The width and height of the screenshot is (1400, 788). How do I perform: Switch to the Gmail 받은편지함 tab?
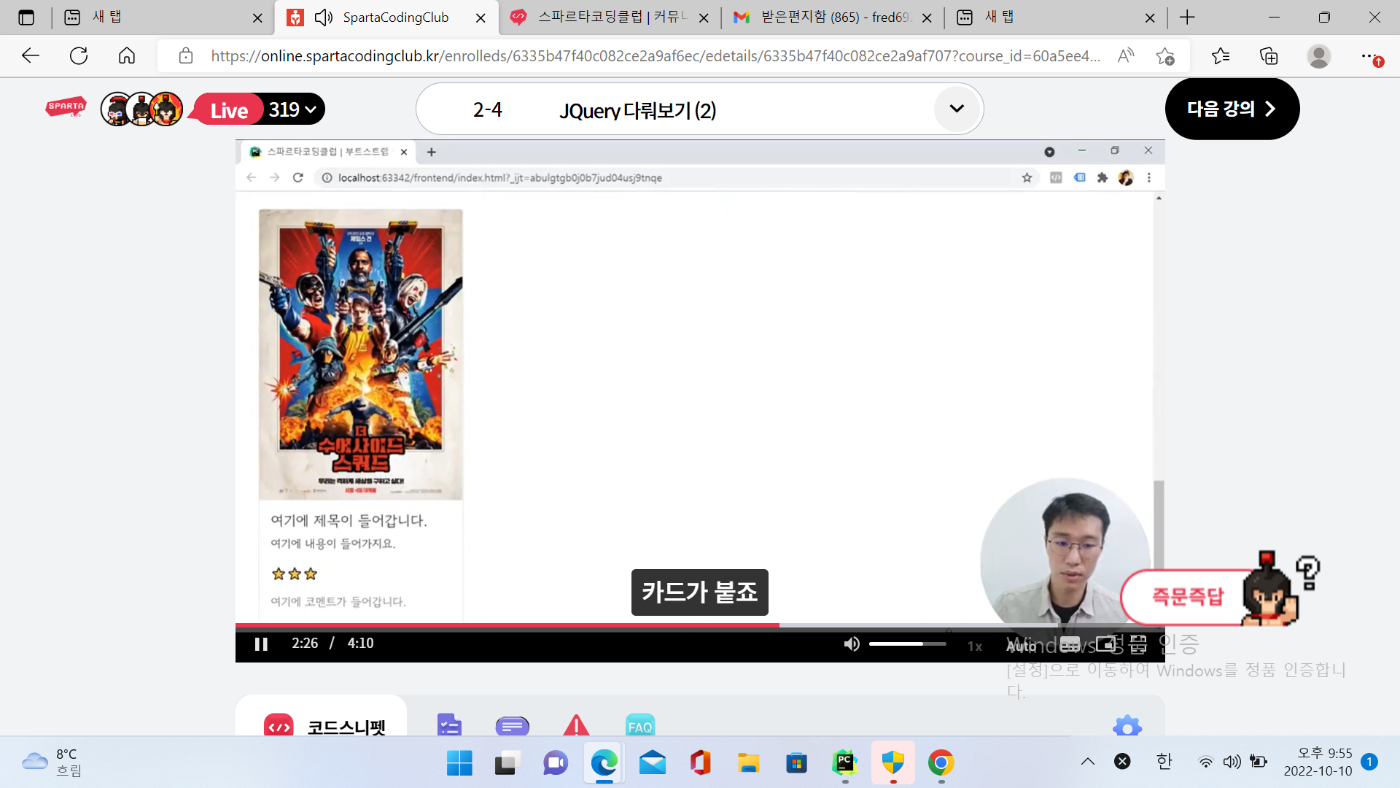833,18
